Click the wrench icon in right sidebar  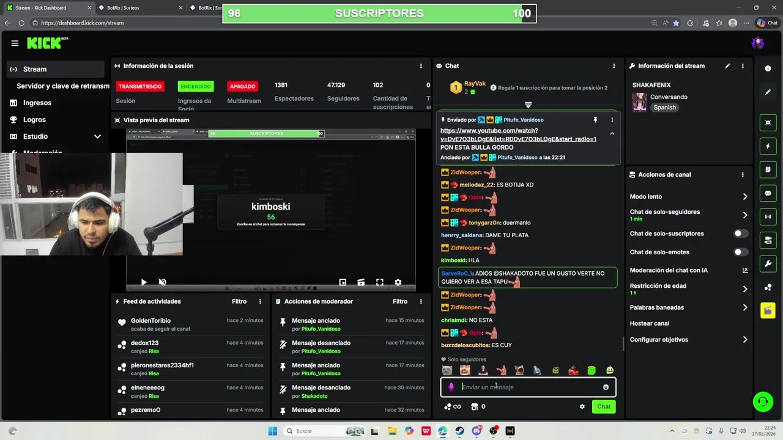pos(768,264)
